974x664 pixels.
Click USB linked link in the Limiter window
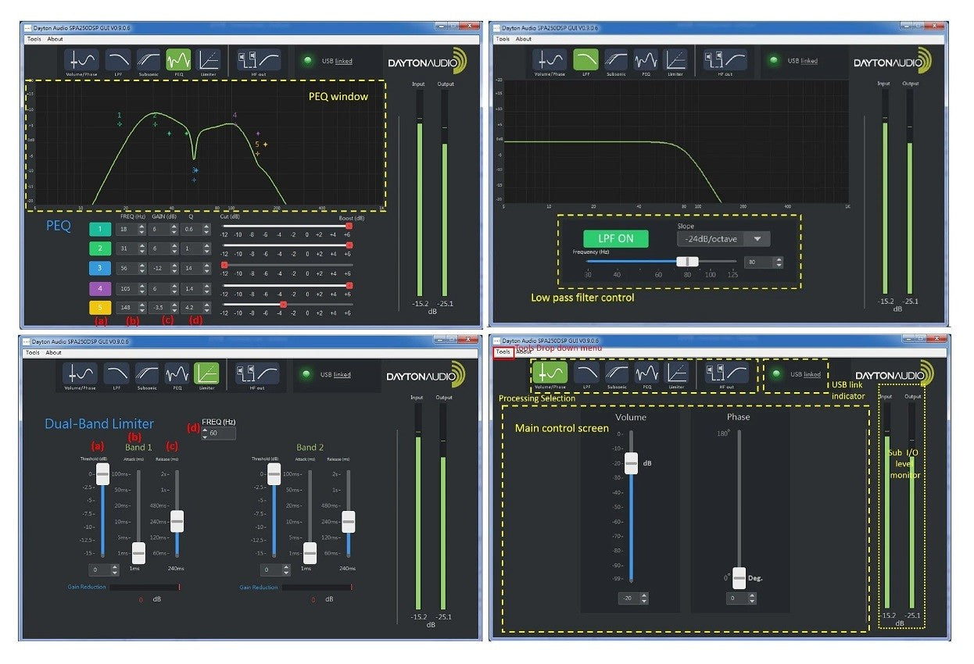pos(342,375)
